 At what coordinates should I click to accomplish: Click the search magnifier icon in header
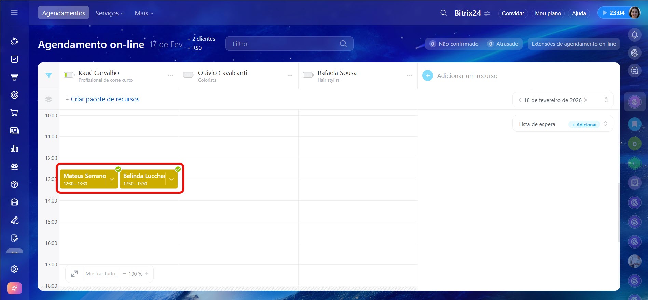(443, 13)
